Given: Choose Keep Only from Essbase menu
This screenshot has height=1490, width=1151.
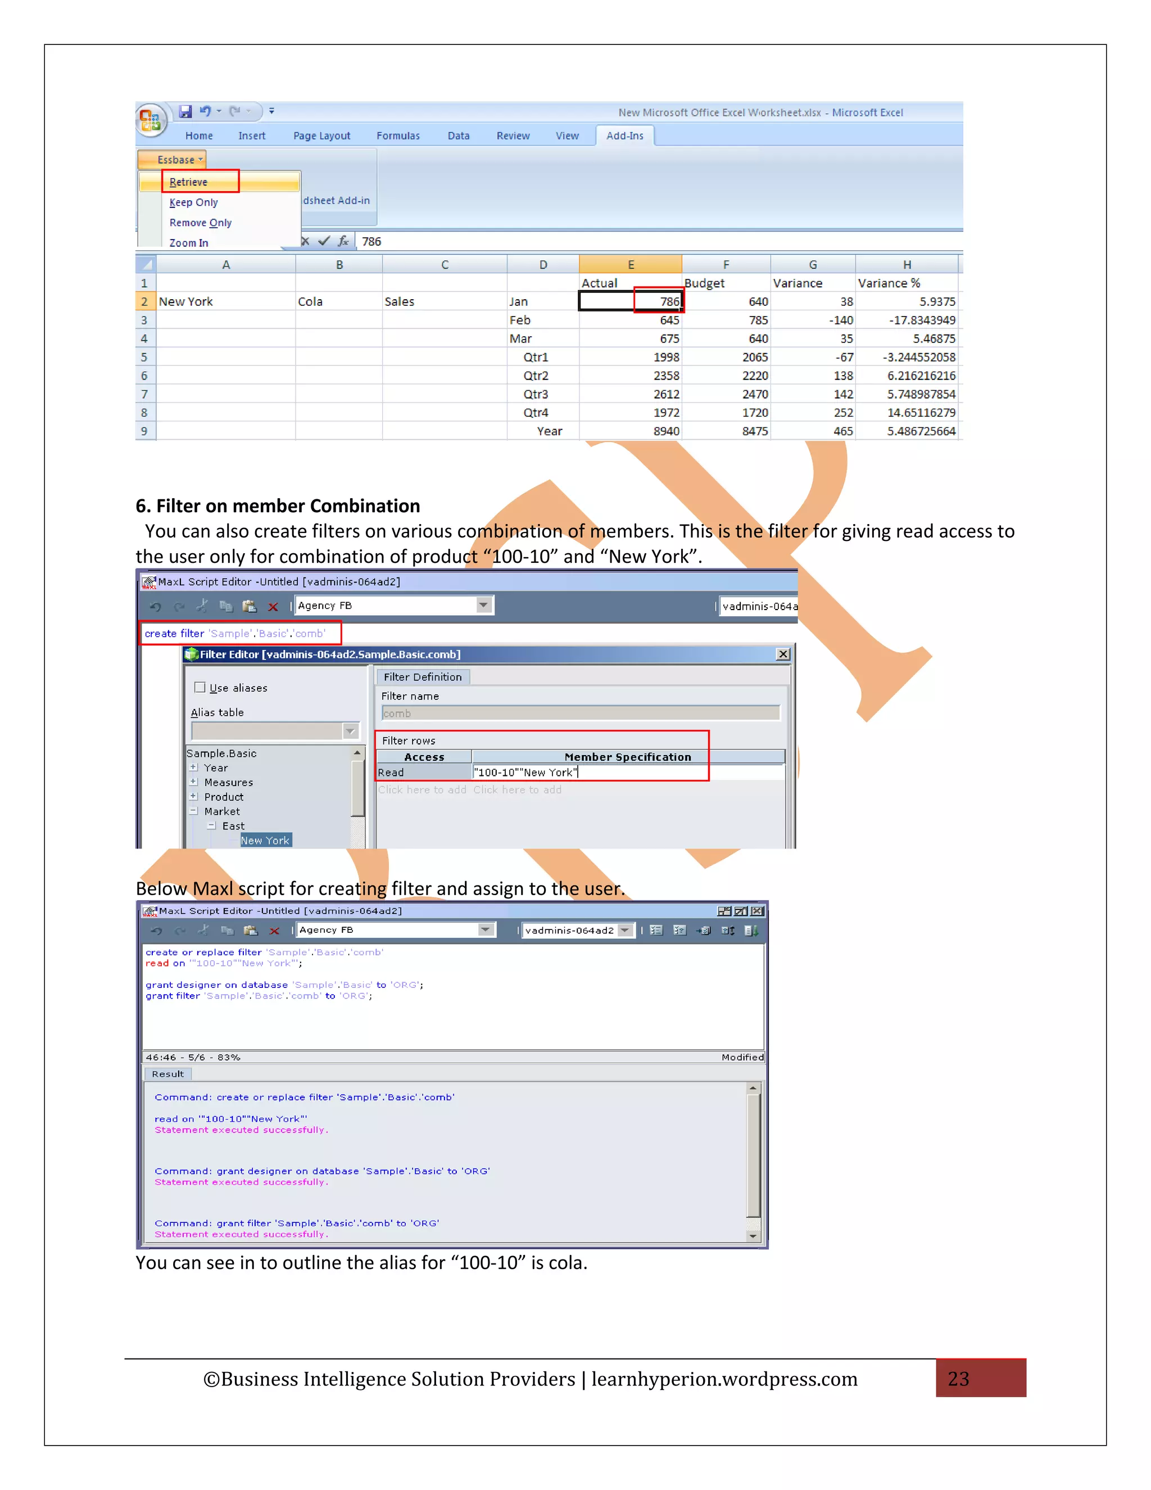Looking at the screenshot, I should pos(220,202).
